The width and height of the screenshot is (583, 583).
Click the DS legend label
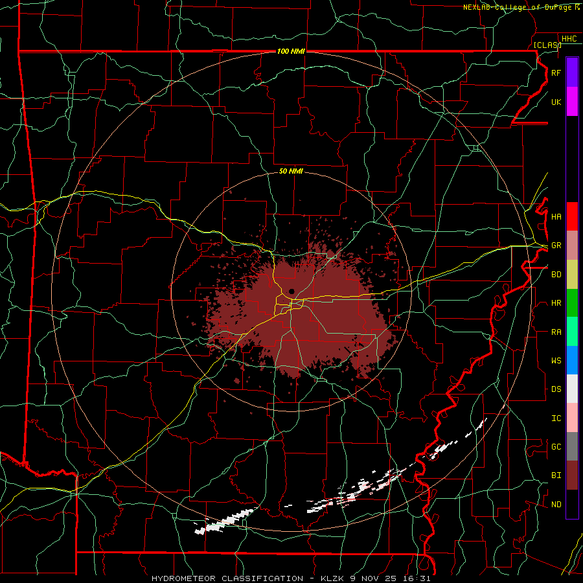pos(556,389)
